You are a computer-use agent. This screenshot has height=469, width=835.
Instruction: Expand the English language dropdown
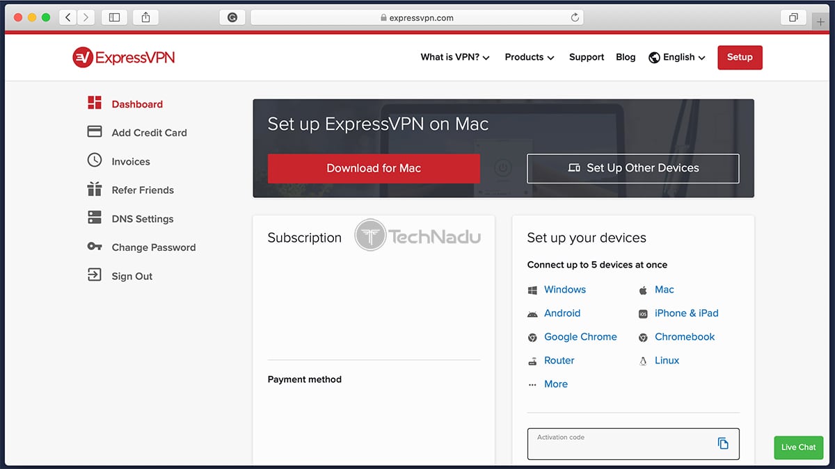[676, 57]
